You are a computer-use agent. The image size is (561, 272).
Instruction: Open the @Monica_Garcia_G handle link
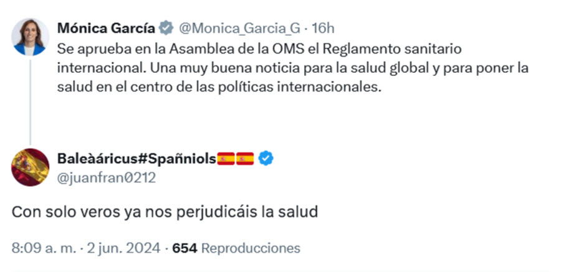239,28
